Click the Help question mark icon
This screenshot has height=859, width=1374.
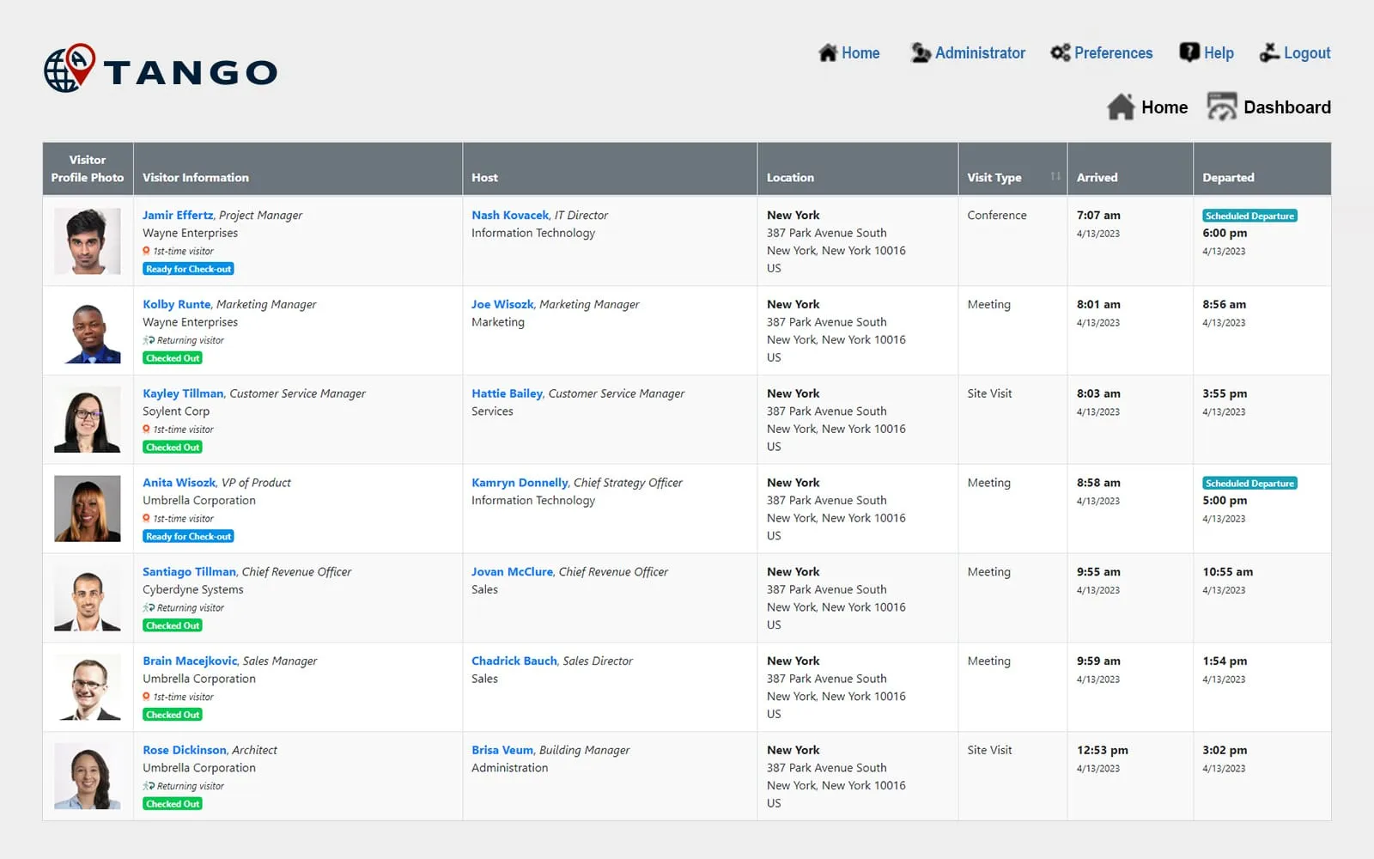tap(1189, 52)
